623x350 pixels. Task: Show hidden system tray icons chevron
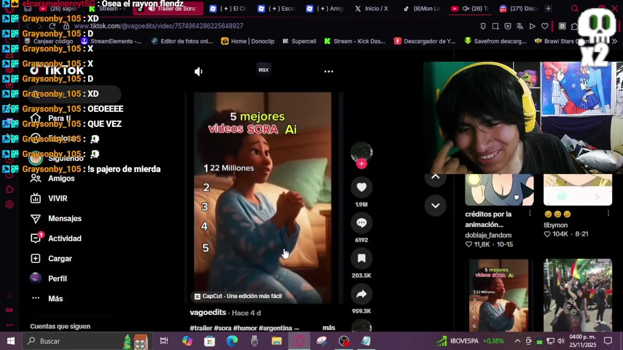[517, 341]
